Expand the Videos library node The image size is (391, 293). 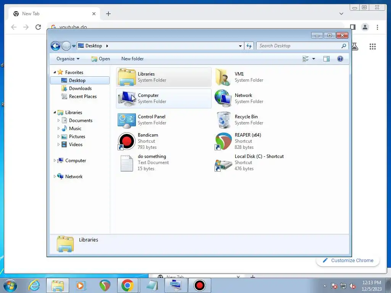click(x=58, y=145)
